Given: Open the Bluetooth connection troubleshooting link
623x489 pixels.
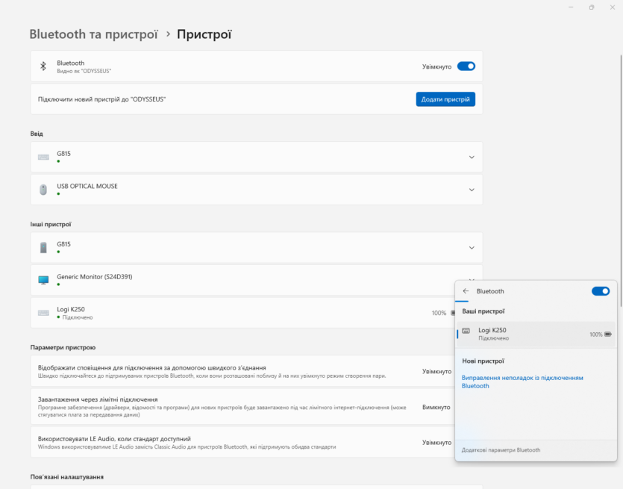Looking at the screenshot, I should pos(522,382).
